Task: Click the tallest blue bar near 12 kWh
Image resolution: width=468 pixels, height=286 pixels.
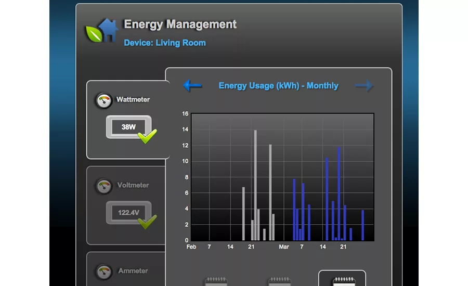Action: click(339, 193)
